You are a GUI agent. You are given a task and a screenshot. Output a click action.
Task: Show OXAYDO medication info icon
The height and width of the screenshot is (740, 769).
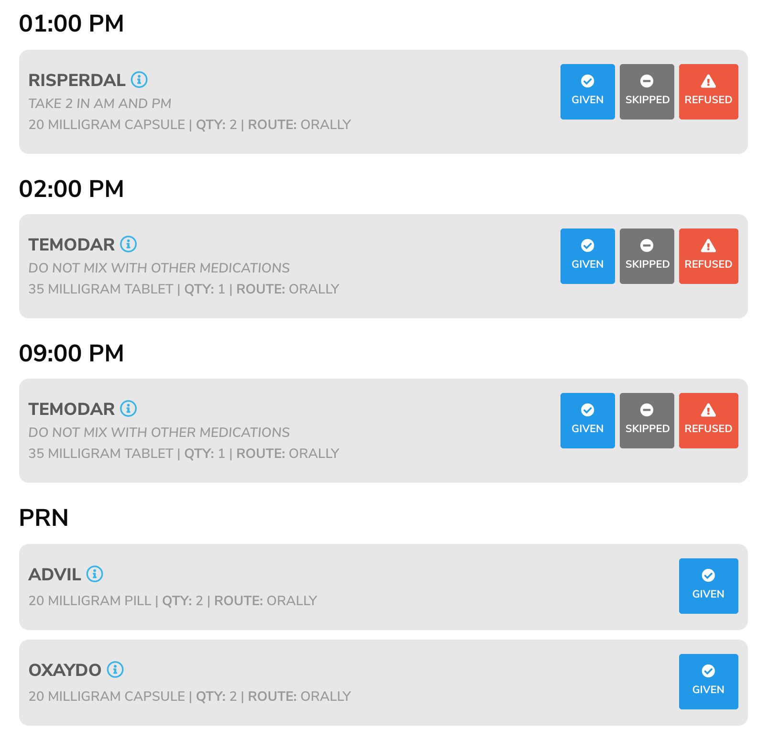115,669
